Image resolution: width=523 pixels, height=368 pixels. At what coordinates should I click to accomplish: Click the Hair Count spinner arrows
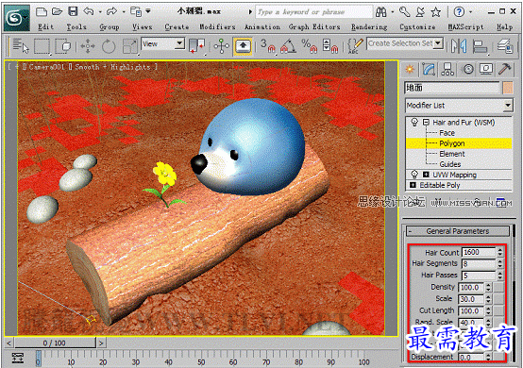(x=499, y=252)
